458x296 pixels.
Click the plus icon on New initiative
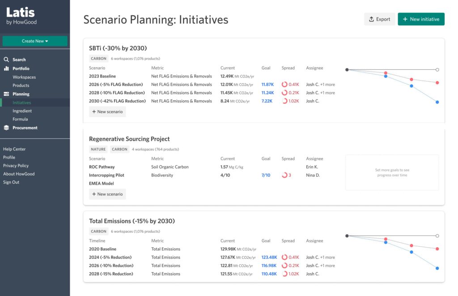click(405, 19)
